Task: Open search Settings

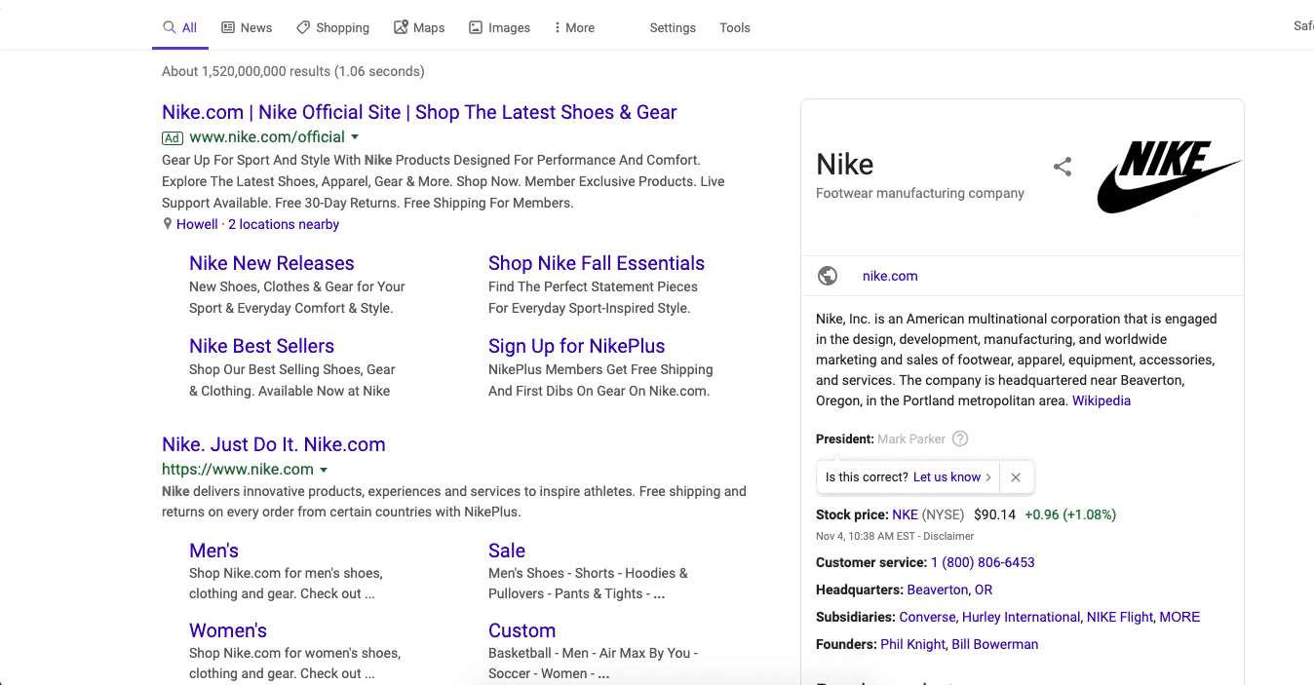Action: point(673,27)
